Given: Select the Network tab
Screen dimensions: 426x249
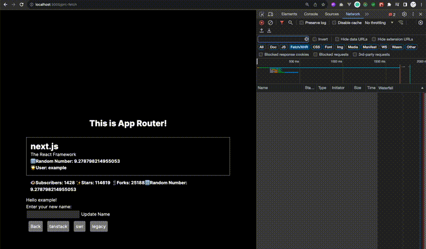Looking at the screenshot, I should pyautogui.click(x=353, y=14).
